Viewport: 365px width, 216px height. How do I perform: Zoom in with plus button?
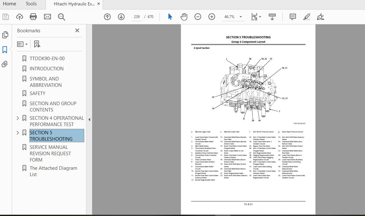pyautogui.click(x=211, y=17)
